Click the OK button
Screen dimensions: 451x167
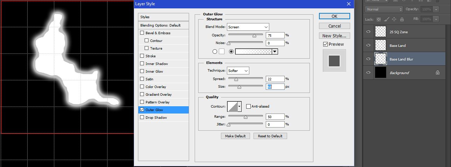tap(334, 16)
